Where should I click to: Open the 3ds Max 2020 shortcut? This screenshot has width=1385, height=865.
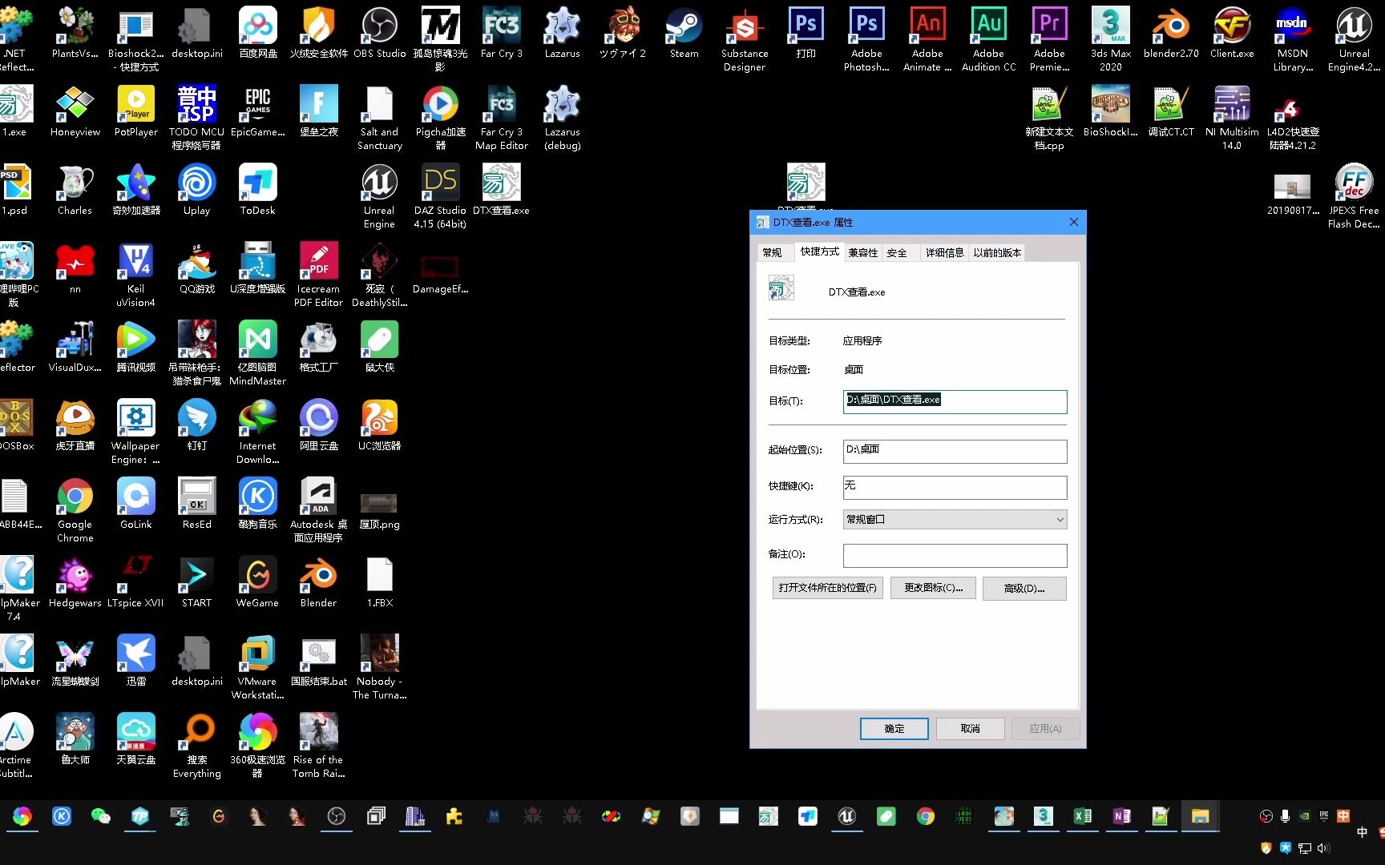pos(1110,40)
